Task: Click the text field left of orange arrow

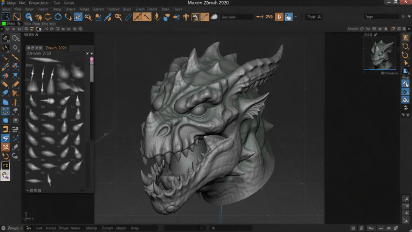Action: click(x=237, y=17)
